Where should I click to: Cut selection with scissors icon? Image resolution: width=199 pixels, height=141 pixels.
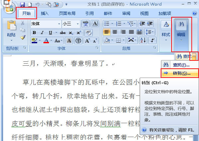tap(22, 23)
